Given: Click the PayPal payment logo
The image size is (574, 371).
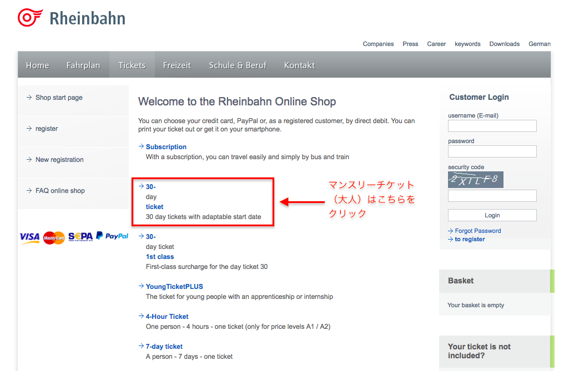Looking at the screenshot, I should click(x=112, y=236).
